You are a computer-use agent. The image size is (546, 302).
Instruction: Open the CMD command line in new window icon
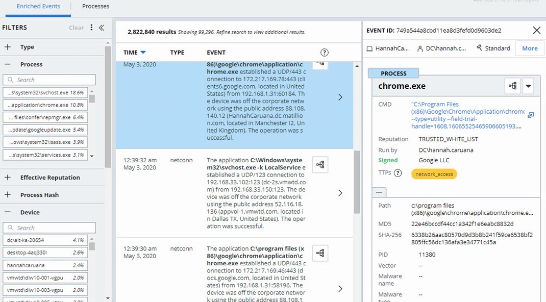[x=531, y=115]
